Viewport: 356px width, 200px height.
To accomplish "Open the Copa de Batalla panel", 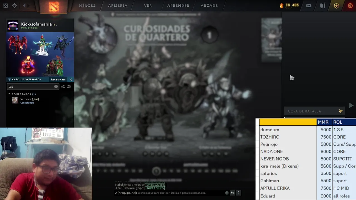I will click(x=315, y=111).
